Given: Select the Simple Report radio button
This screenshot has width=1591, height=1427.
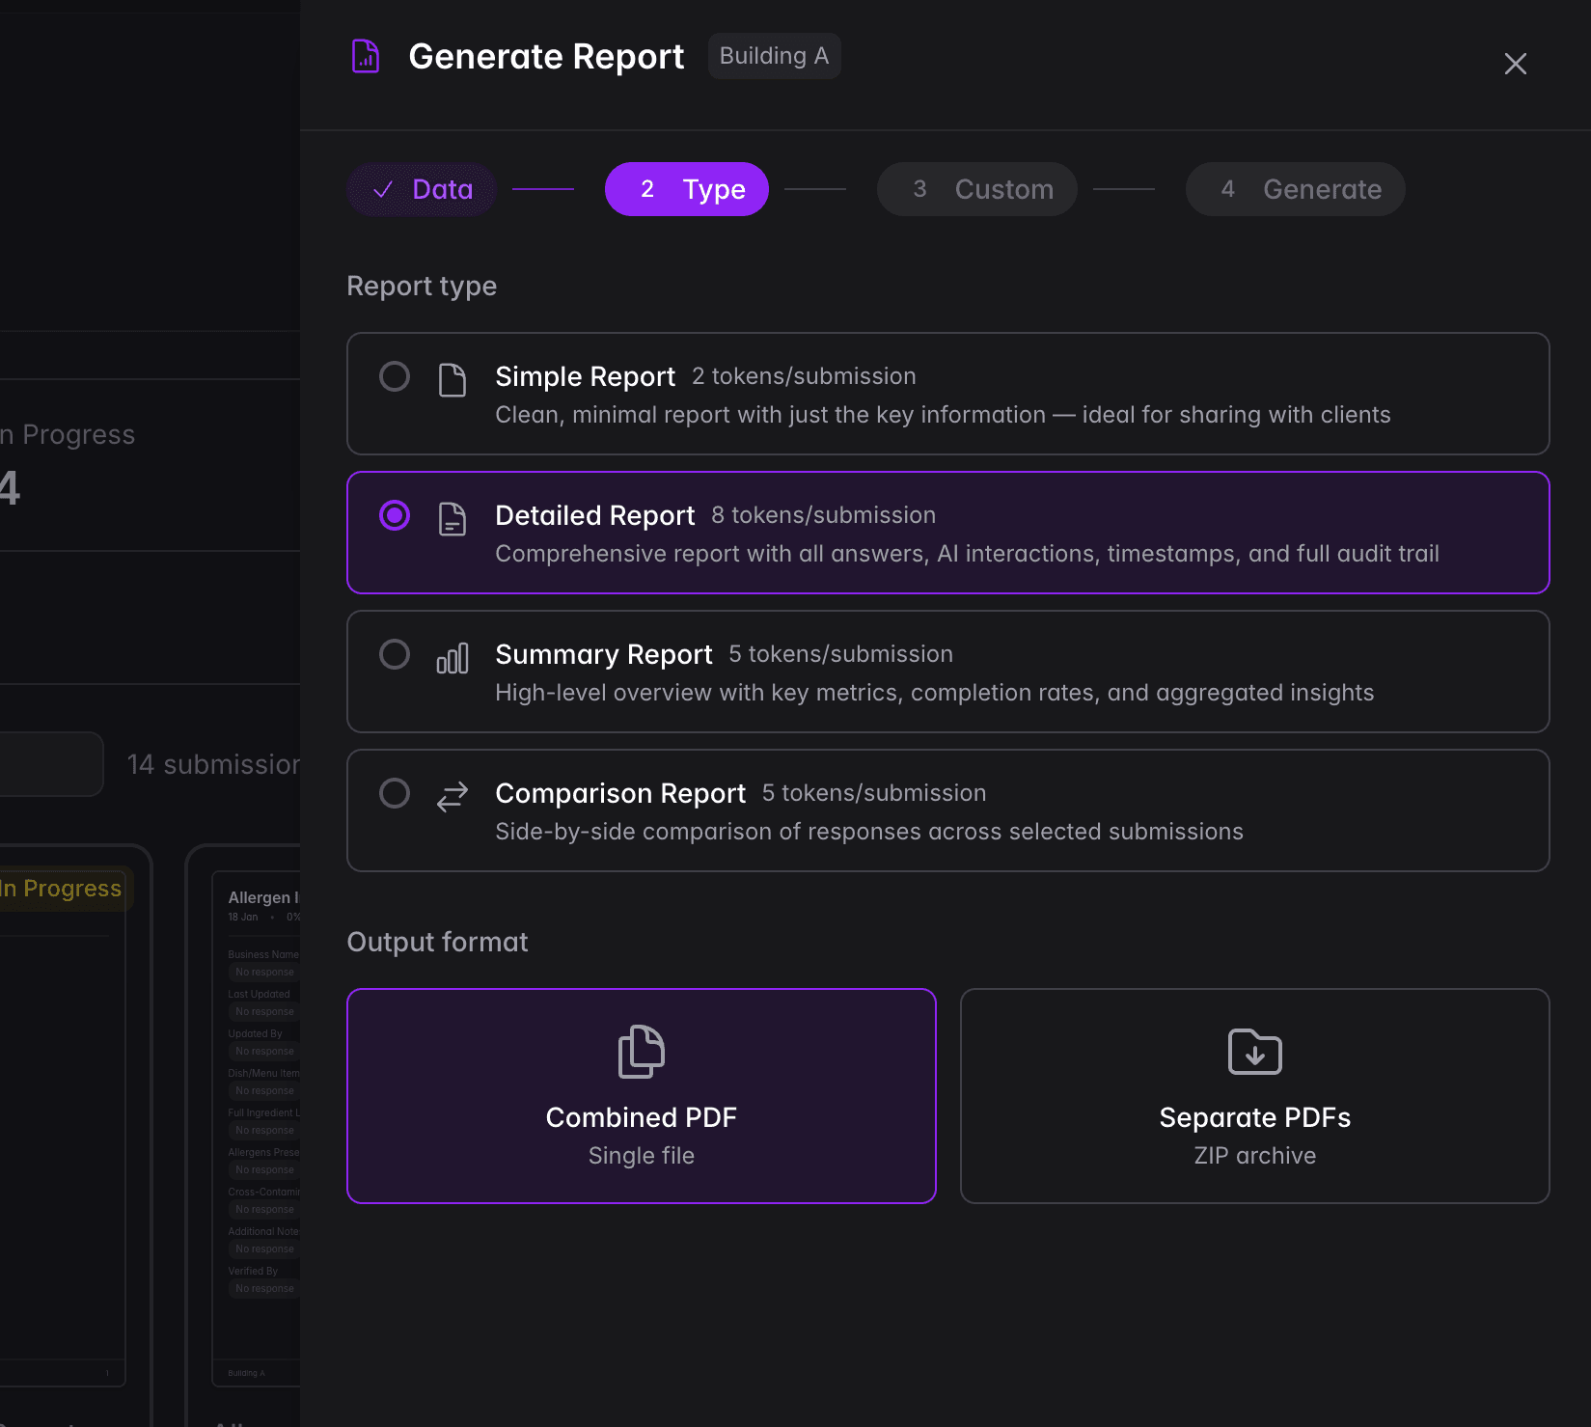Looking at the screenshot, I should 394,376.
